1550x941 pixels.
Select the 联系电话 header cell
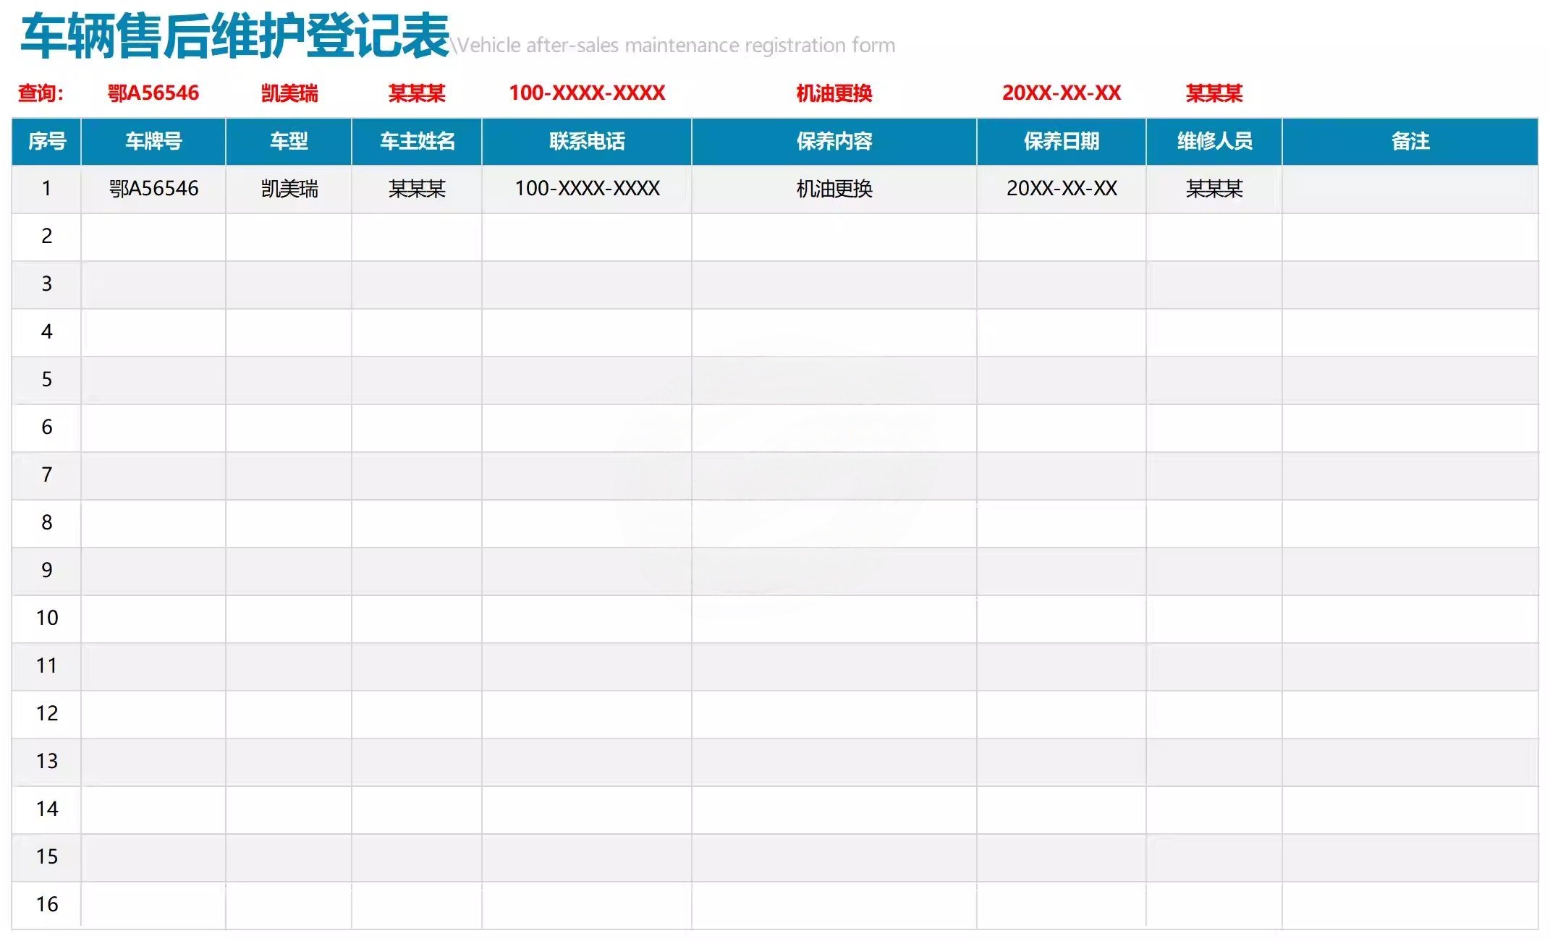587,141
